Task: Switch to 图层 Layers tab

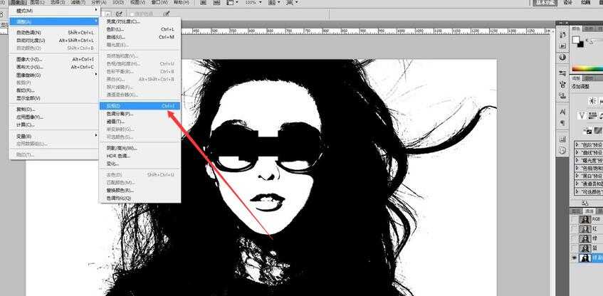Action: 576,211
